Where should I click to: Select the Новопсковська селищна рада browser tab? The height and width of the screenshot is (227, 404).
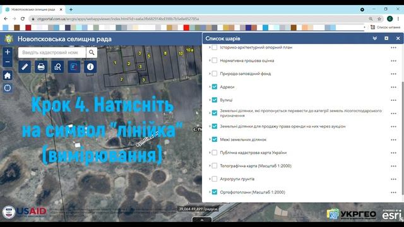(33, 9)
